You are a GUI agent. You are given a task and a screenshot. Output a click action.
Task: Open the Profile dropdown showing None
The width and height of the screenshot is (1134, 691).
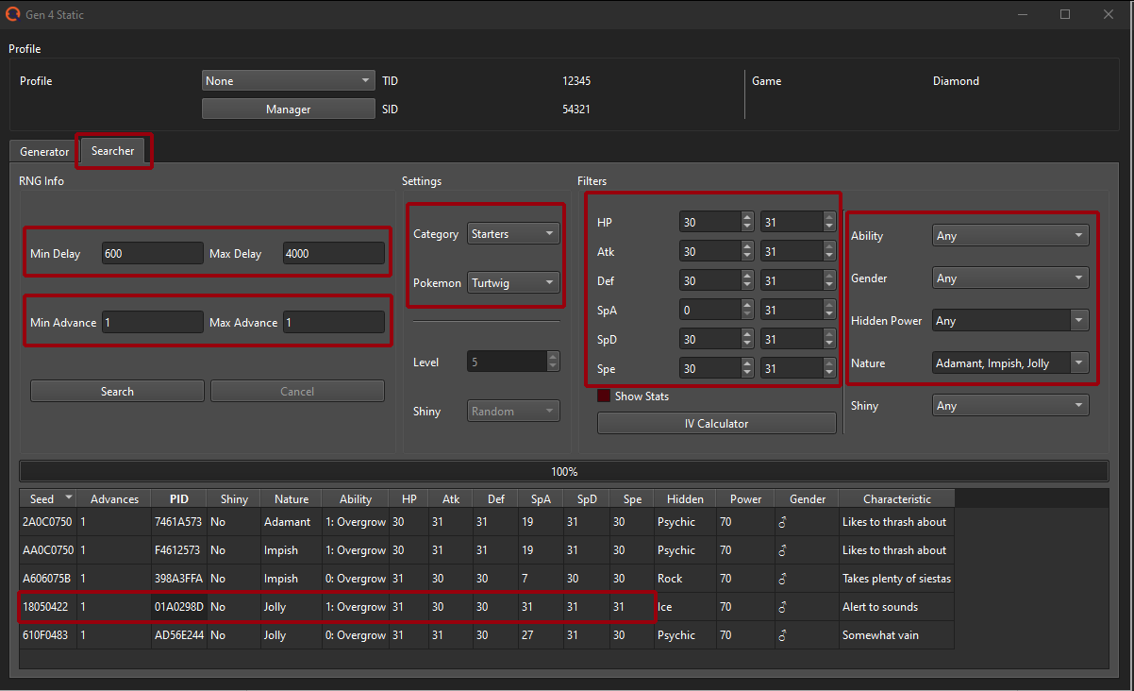pyautogui.click(x=289, y=81)
